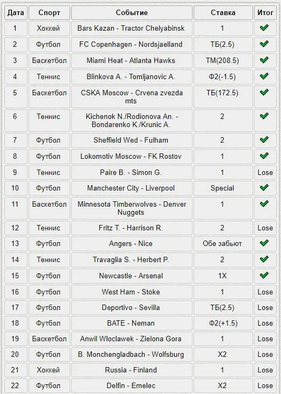The width and height of the screenshot is (281, 394).
Task: Select the Lokomotiv Moscow - FK Rostov event
Action: tap(131, 156)
